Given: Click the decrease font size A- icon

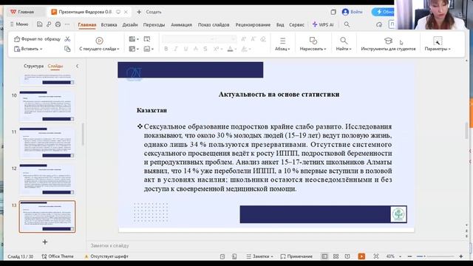Looking at the screenshot, I should coord(253,39).
